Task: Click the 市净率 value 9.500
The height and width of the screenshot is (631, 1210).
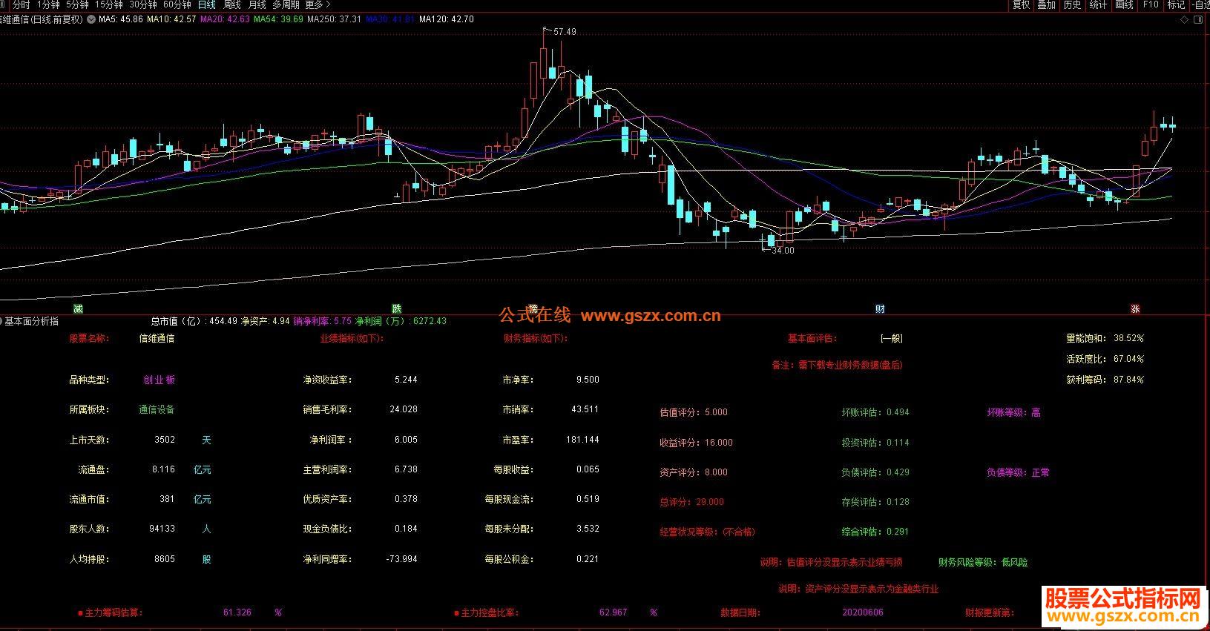Action: click(588, 380)
